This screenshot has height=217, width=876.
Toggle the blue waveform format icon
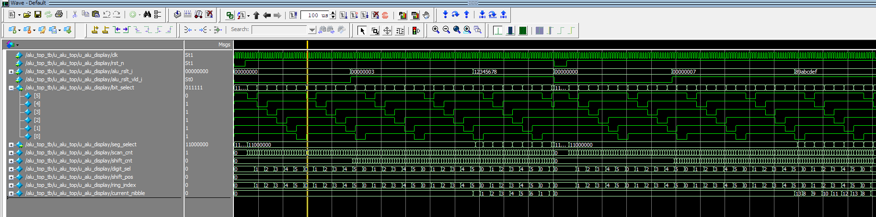coord(511,31)
